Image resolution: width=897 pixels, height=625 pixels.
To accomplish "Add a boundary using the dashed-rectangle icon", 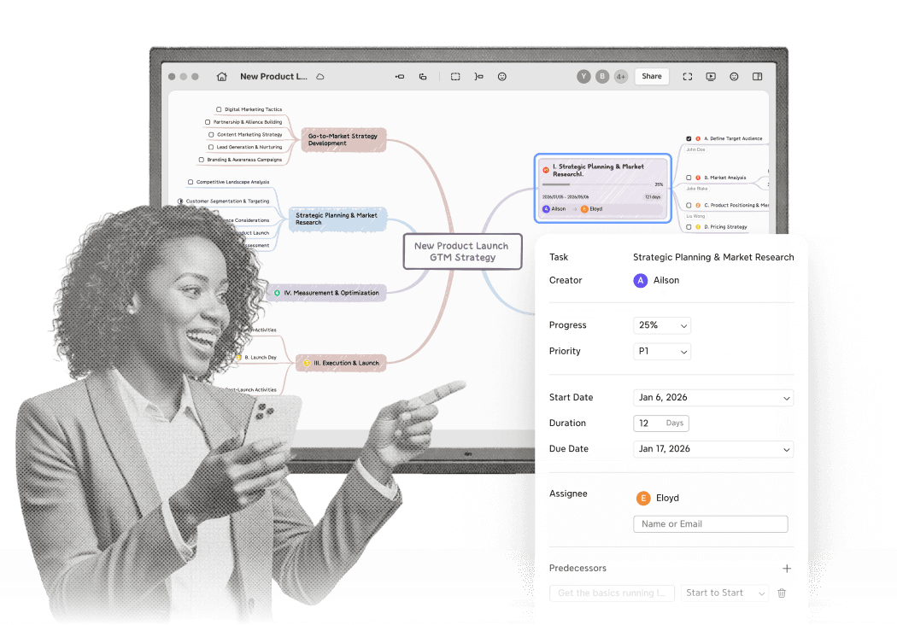I will coord(455,77).
